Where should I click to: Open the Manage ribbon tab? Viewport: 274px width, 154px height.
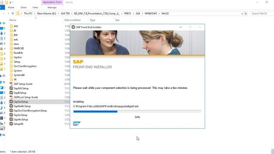click(52, 8)
